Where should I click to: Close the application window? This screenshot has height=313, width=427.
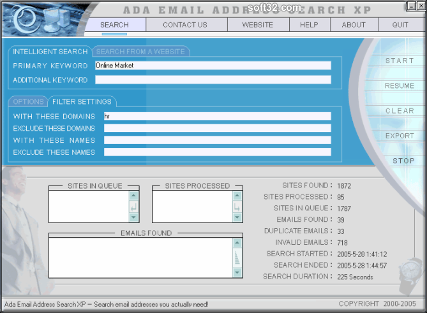click(x=421, y=6)
